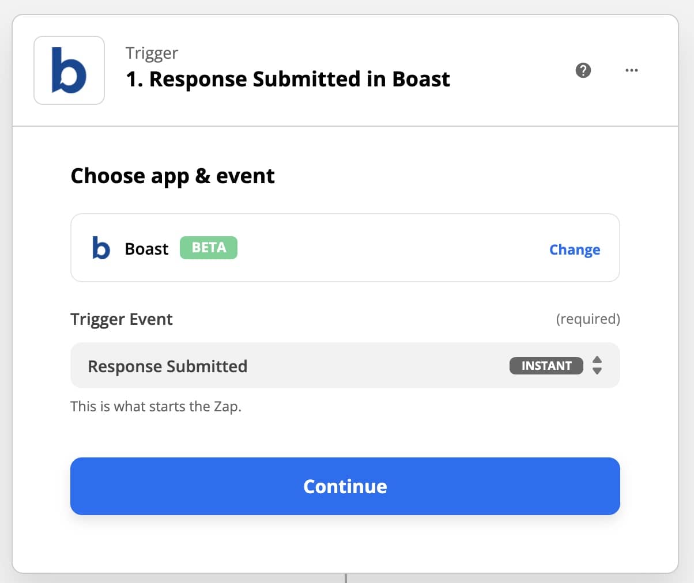The image size is (694, 583).
Task: Open the three-dot more options menu
Action: [x=631, y=70]
